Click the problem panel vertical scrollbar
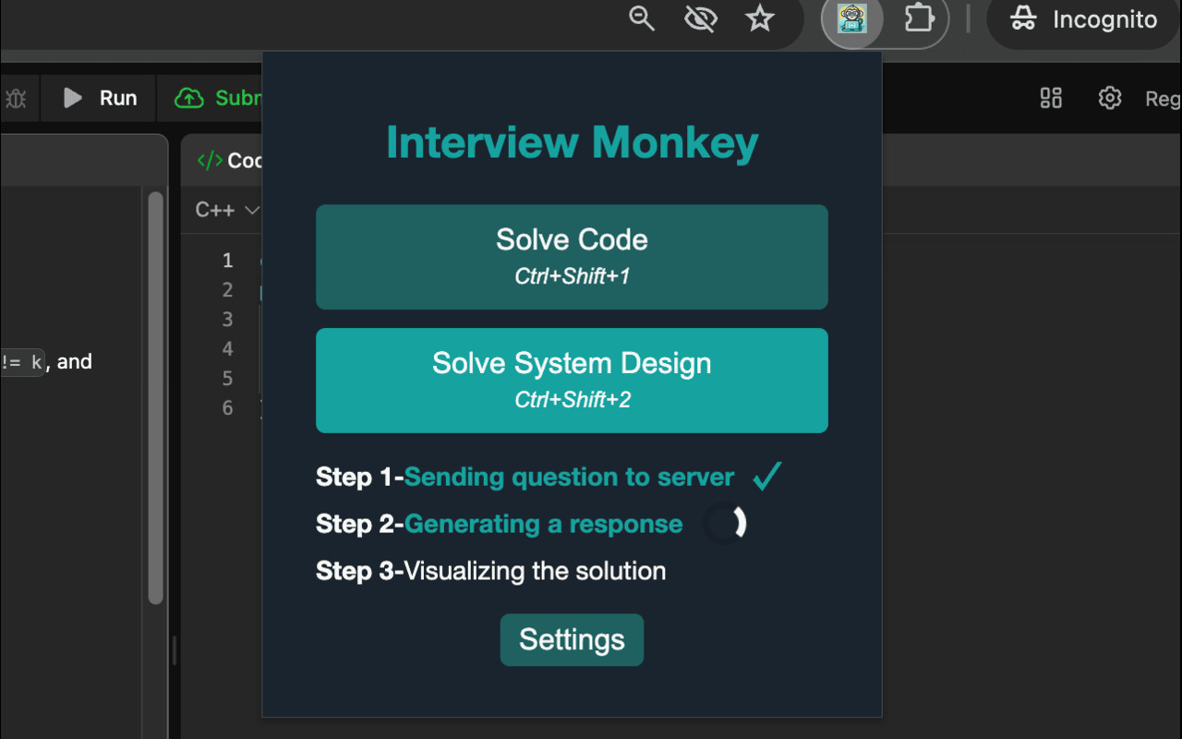The width and height of the screenshot is (1182, 739). [x=155, y=397]
